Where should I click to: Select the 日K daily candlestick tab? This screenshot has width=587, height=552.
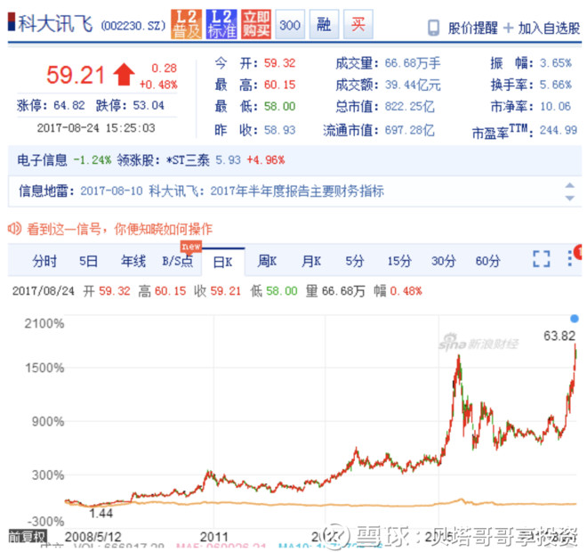223,262
